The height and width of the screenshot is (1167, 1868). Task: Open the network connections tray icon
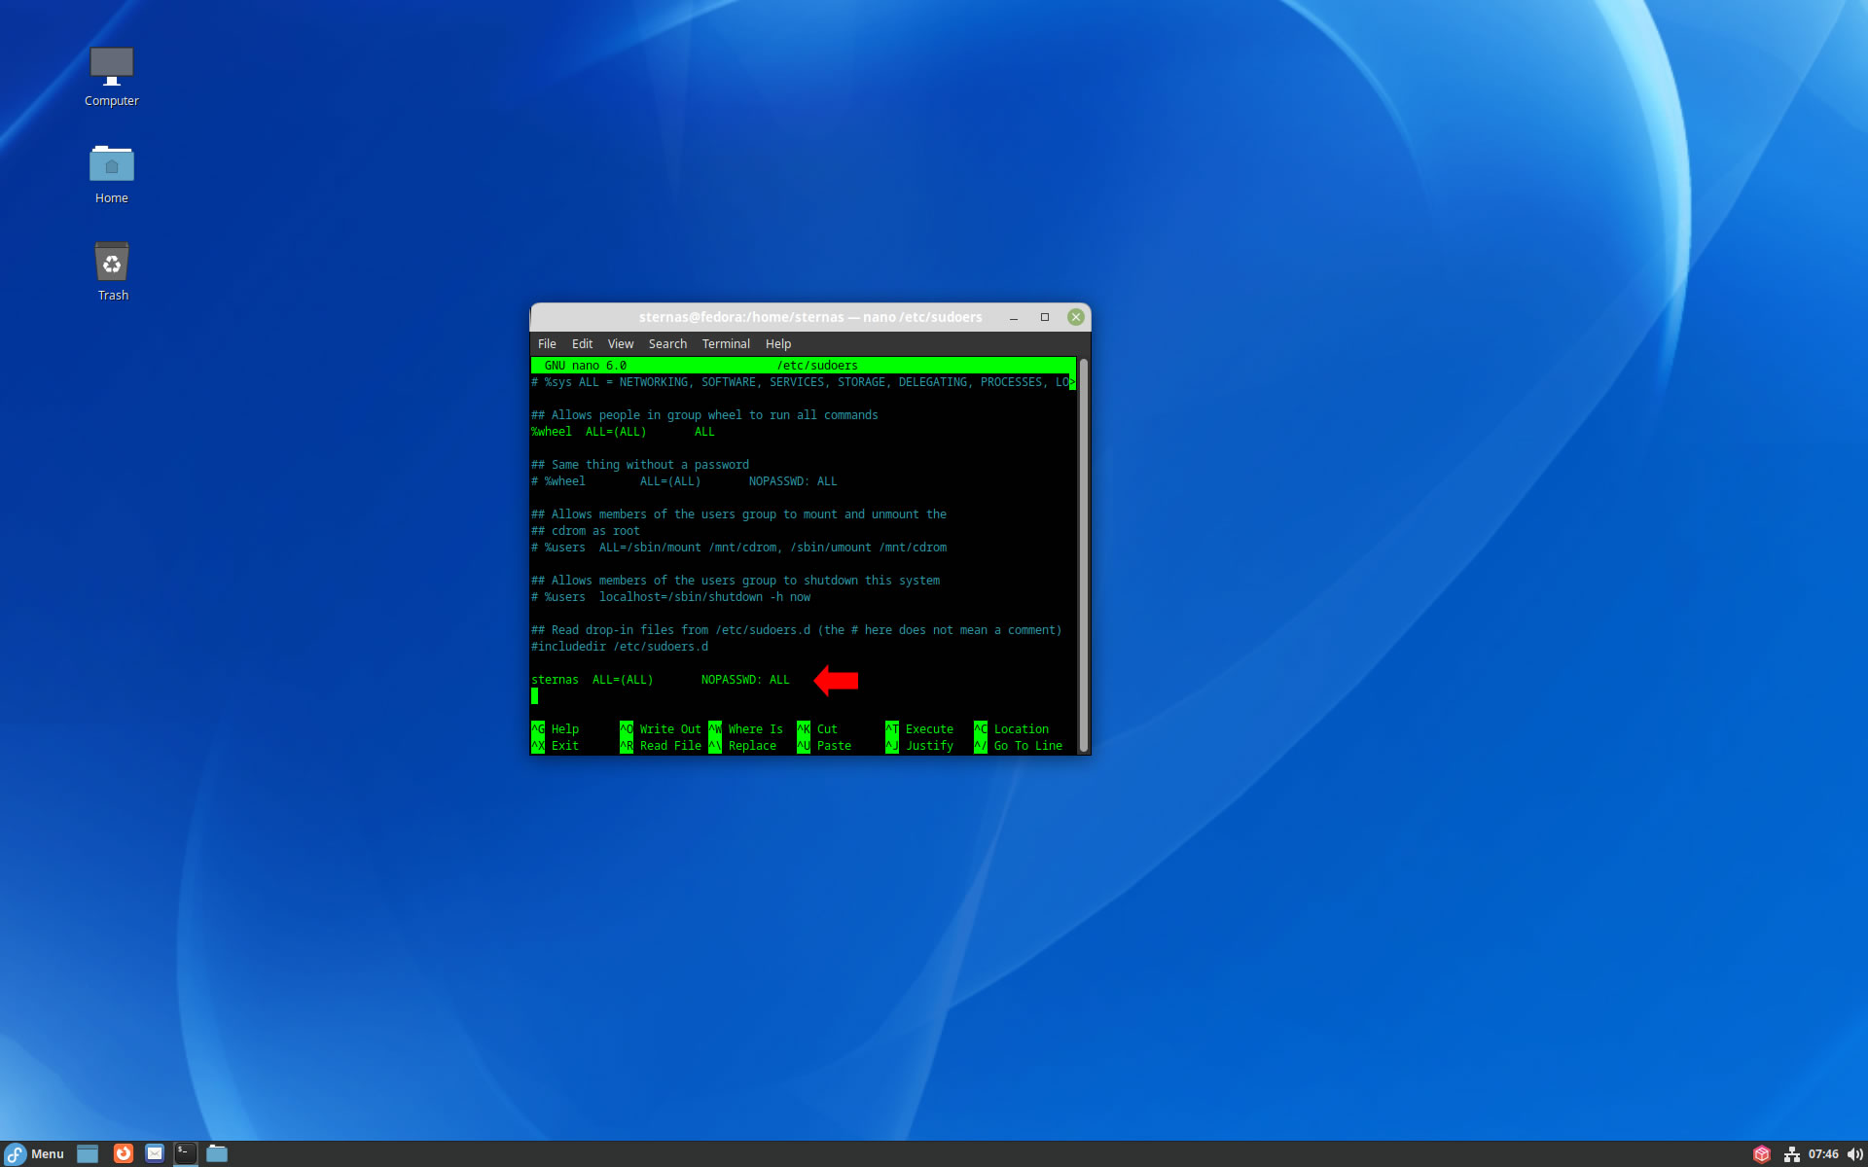[1791, 1154]
